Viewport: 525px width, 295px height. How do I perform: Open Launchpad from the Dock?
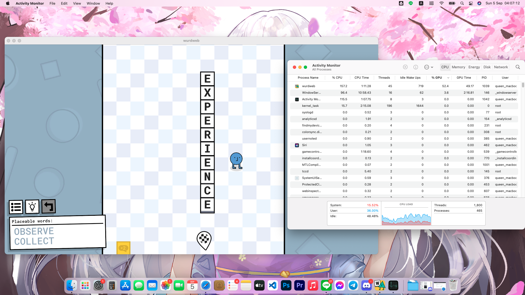(x=85, y=286)
